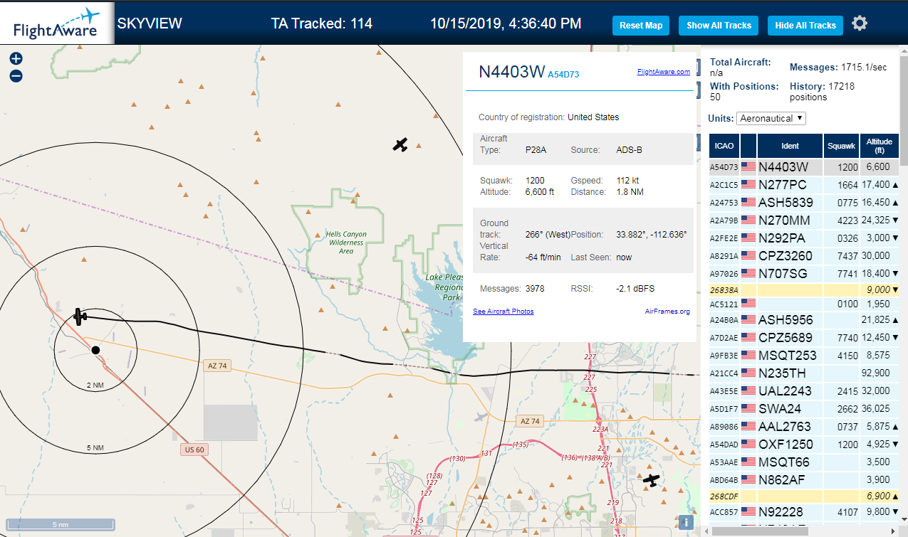Open the Units dropdown

tap(771, 118)
